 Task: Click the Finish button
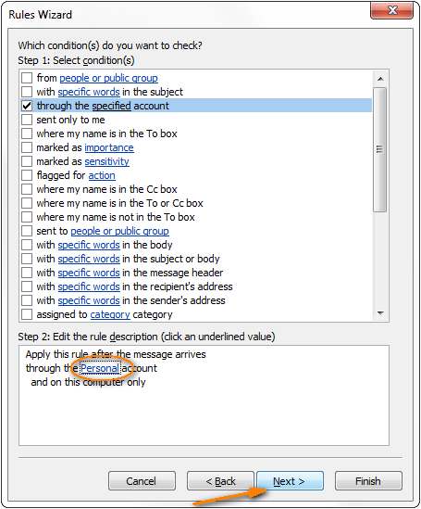click(x=368, y=481)
